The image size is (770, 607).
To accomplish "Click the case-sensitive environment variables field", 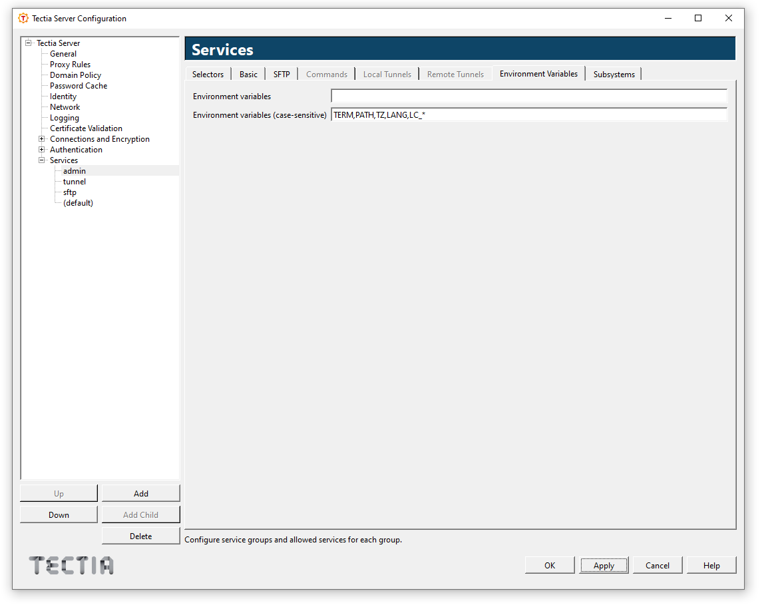I will coord(529,115).
